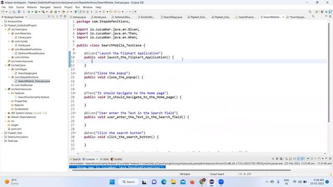
Task: Switch to the SearchPage.java editor tab
Action: pos(171,17)
